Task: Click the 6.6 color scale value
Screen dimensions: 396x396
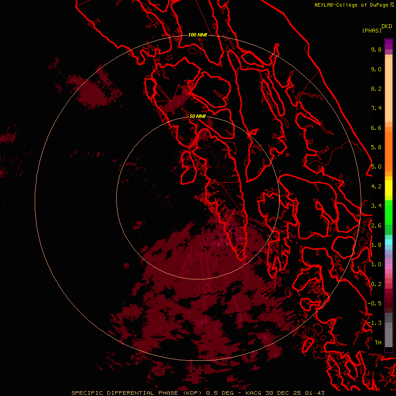Action: pos(376,128)
